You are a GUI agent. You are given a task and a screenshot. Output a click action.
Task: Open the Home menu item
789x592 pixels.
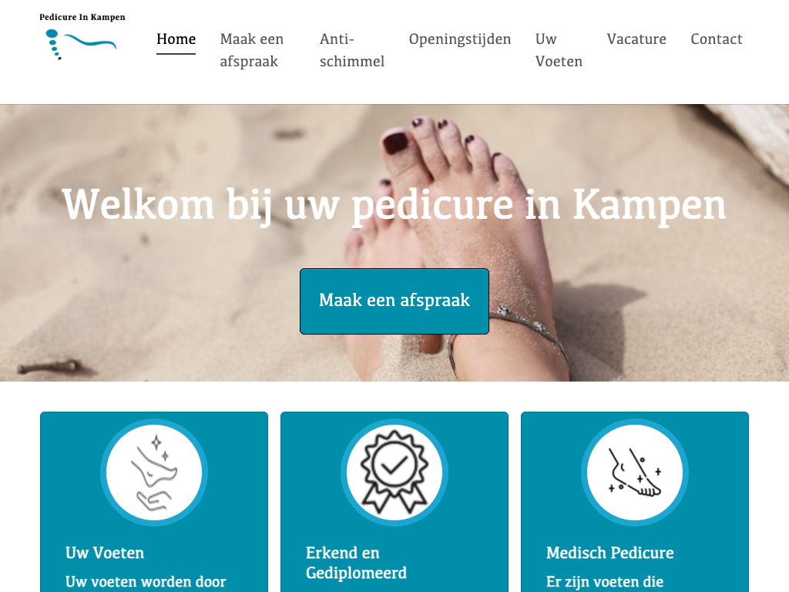coord(176,39)
